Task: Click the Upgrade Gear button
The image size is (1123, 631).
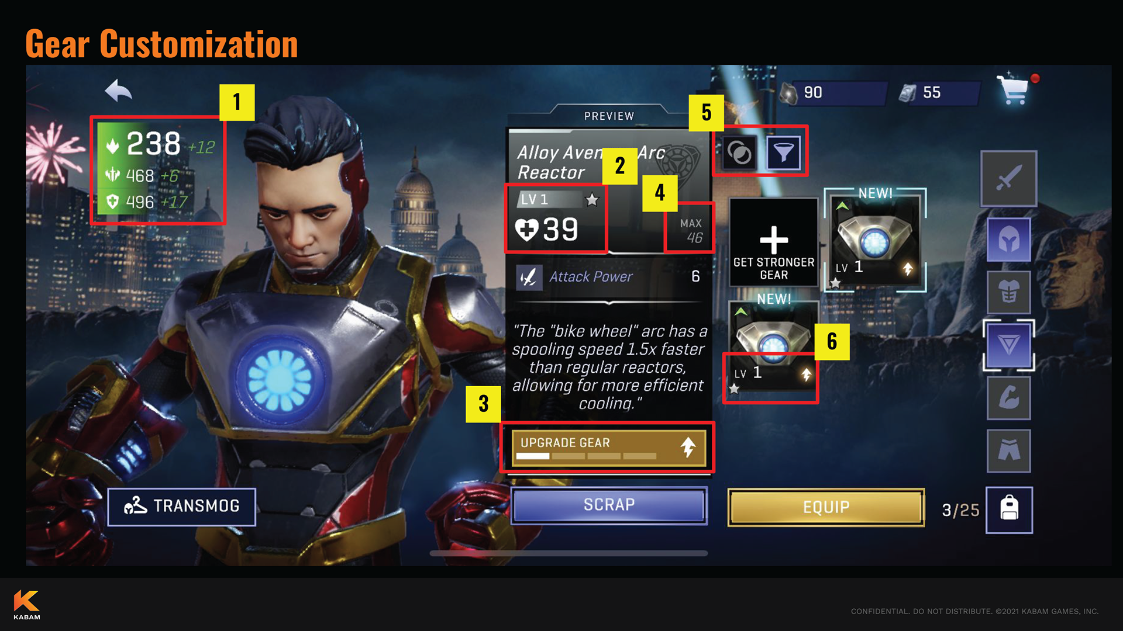Action: (x=608, y=448)
